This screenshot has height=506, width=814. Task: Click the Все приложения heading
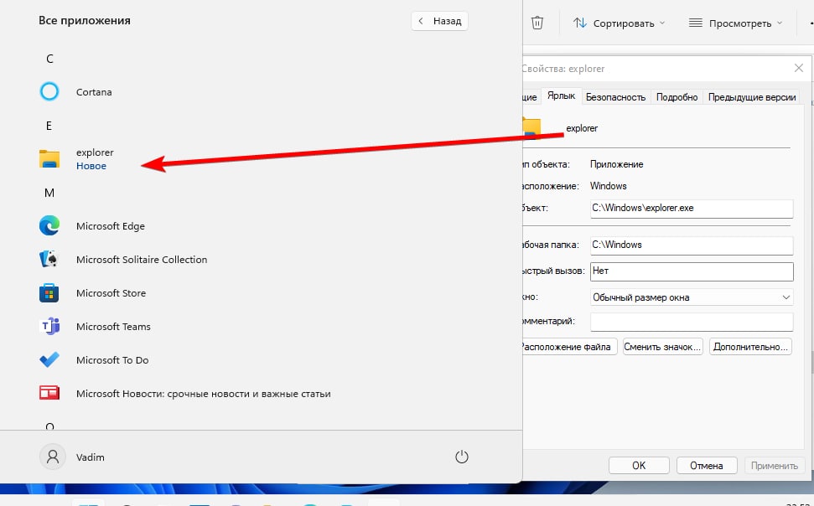[85, 21]
